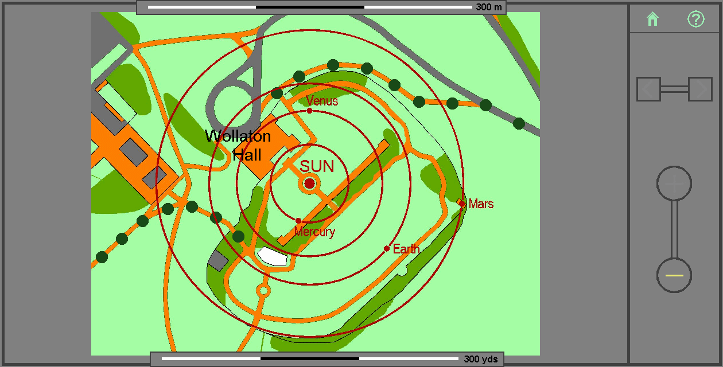Select the Sun marker at map center
Screen dimensions: 723x367
pyautogui.click(x=310, y=183)
